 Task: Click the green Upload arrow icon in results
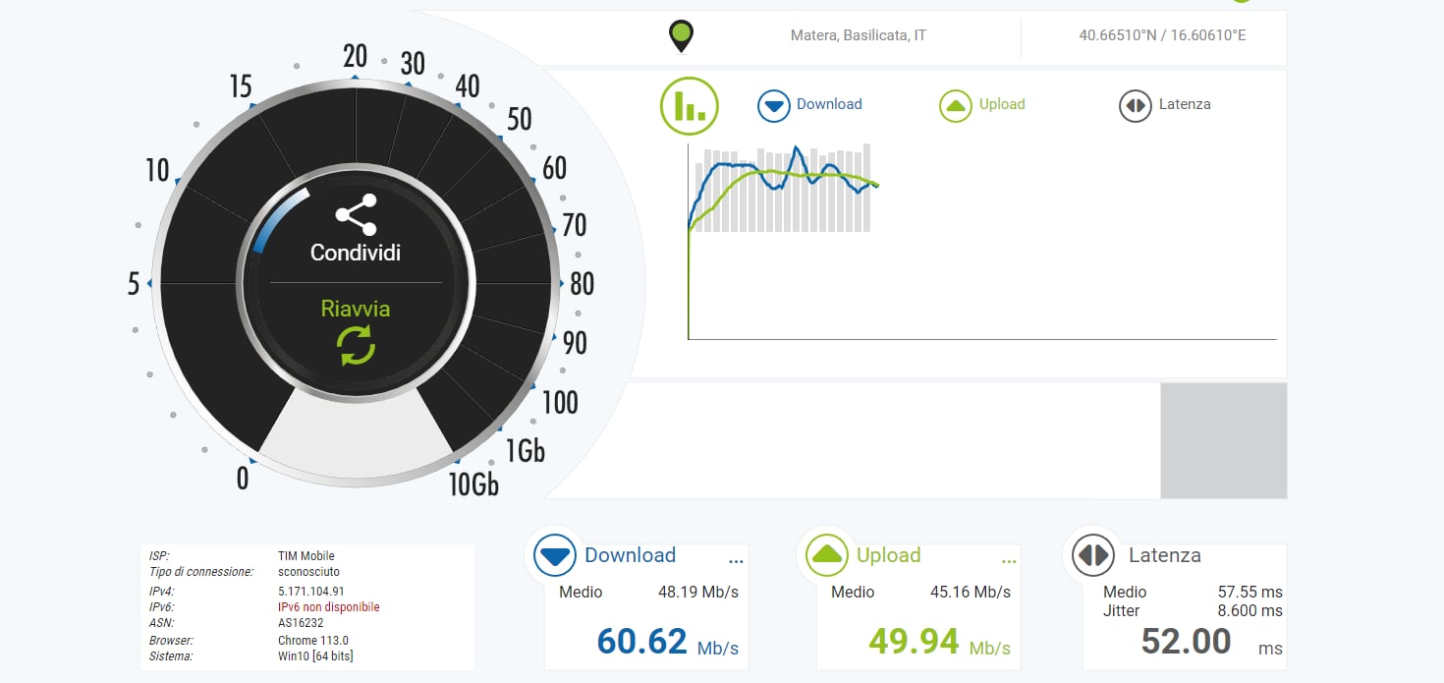point(827,556)
